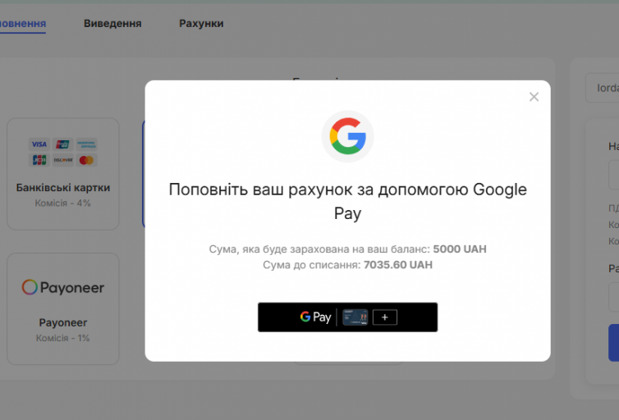Click the UnionPay card logo
Viewport: 619px width, 420px height.
click(x=62, y=144)
